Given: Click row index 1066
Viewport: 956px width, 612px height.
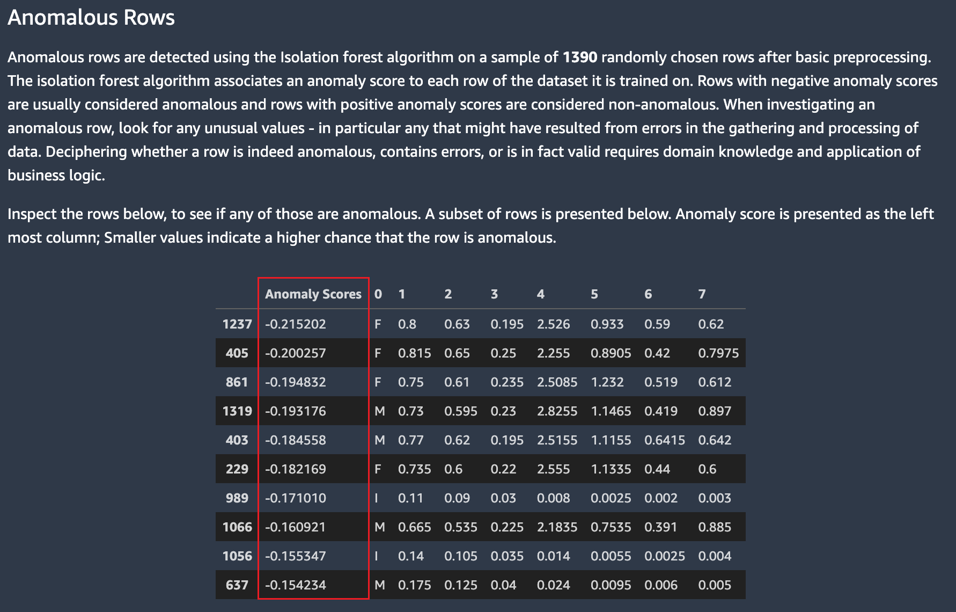Looking at the screenshot, I should (237, 527).
